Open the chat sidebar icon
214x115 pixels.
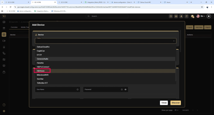coord(4,22)
